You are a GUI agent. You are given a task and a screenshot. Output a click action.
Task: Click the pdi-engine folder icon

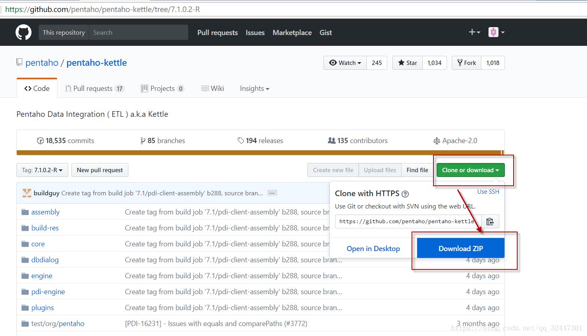coord(25,292)
